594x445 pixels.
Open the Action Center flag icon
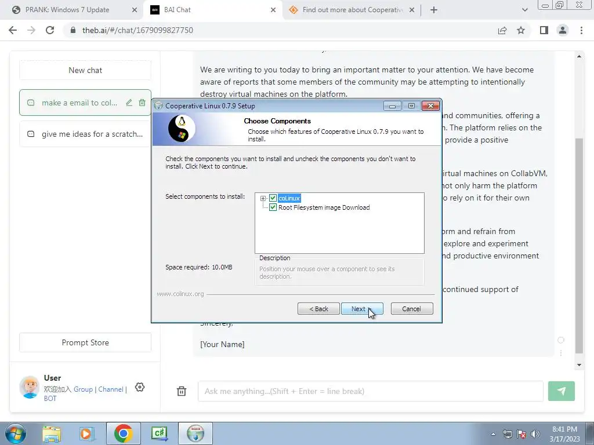521,434
